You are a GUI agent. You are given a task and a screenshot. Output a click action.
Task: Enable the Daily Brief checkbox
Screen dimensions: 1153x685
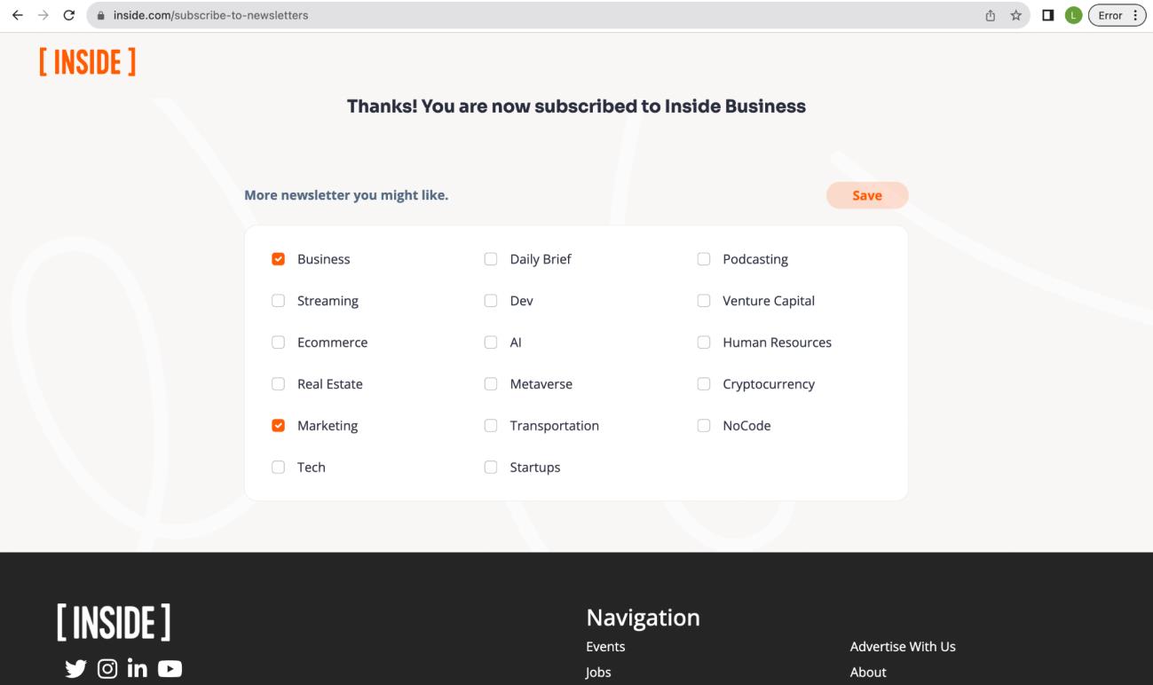[x=491, y=259]
